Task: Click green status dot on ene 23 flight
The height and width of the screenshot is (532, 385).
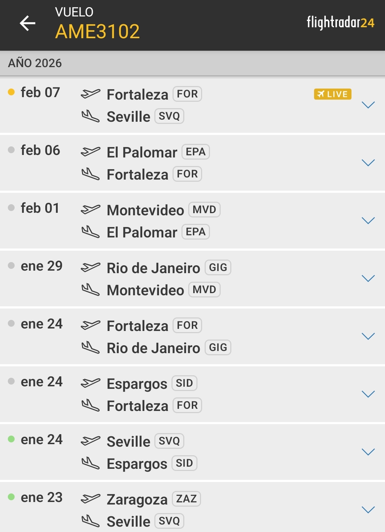Action: 11,497
